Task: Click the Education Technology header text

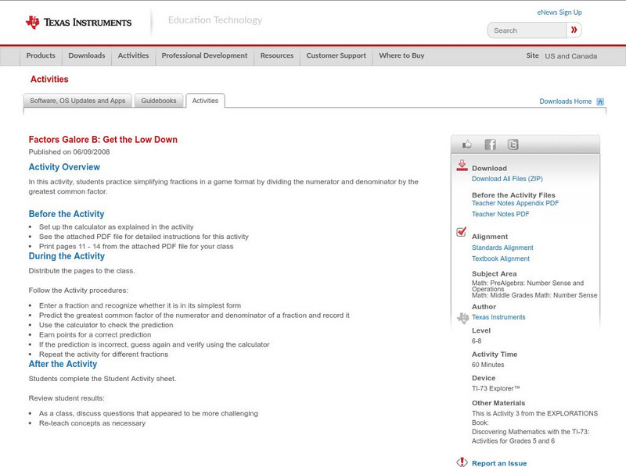Action: pyautogui.click(x=214, y=20)
